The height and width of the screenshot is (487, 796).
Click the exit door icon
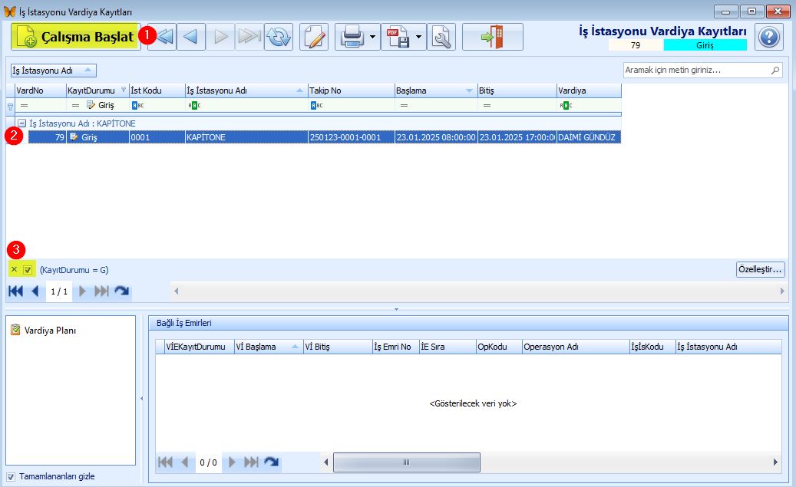(493, 37)
